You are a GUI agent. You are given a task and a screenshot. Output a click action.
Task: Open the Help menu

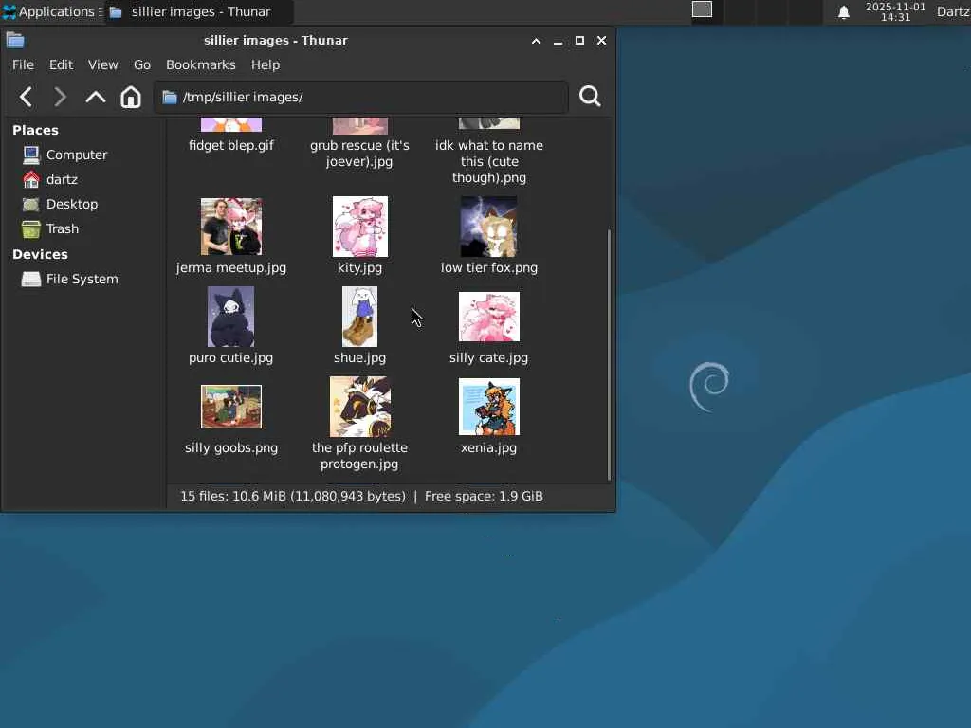pos(266,64)
